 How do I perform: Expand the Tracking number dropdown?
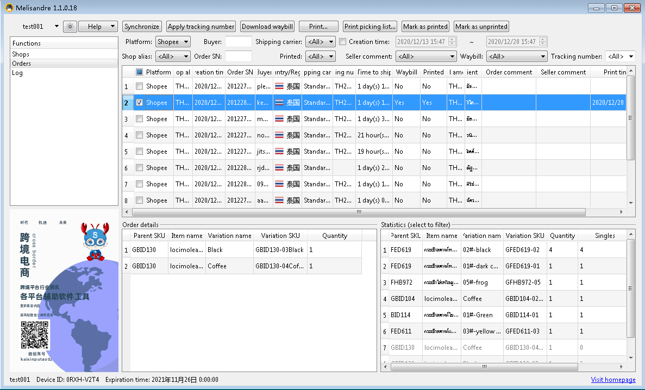pyautogui.click(x=621, y=56)
